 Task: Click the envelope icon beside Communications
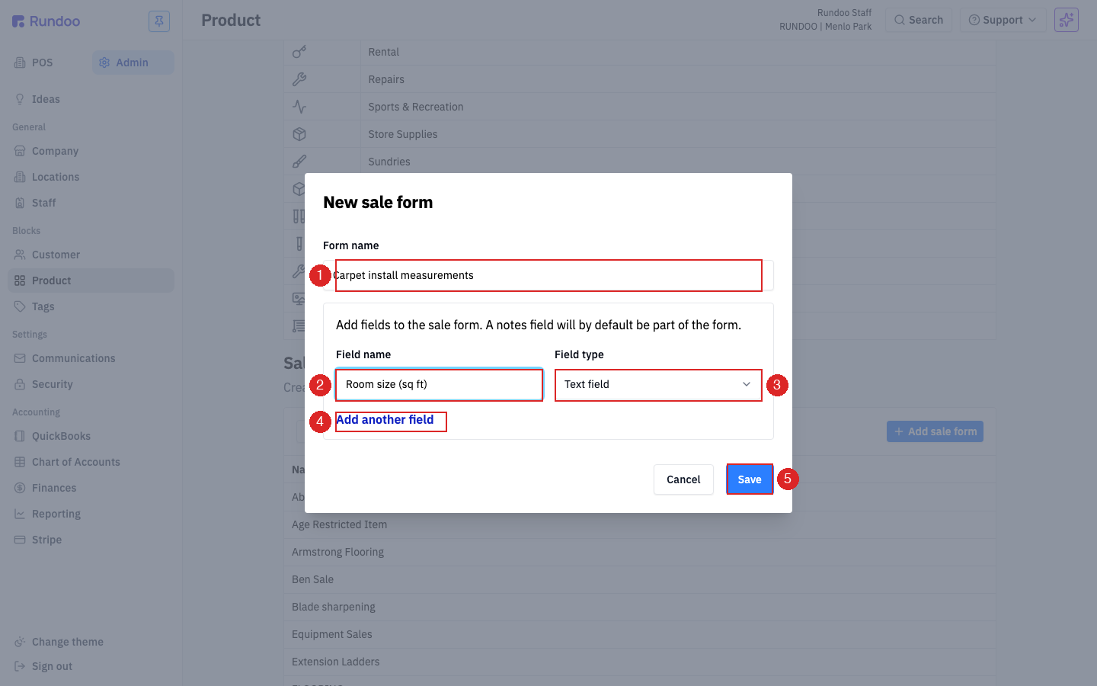(20, 358)
